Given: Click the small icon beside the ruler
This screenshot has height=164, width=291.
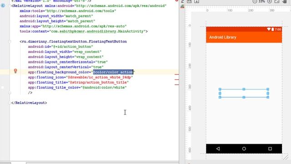Looking at the screenshot, I should [182, 6].
